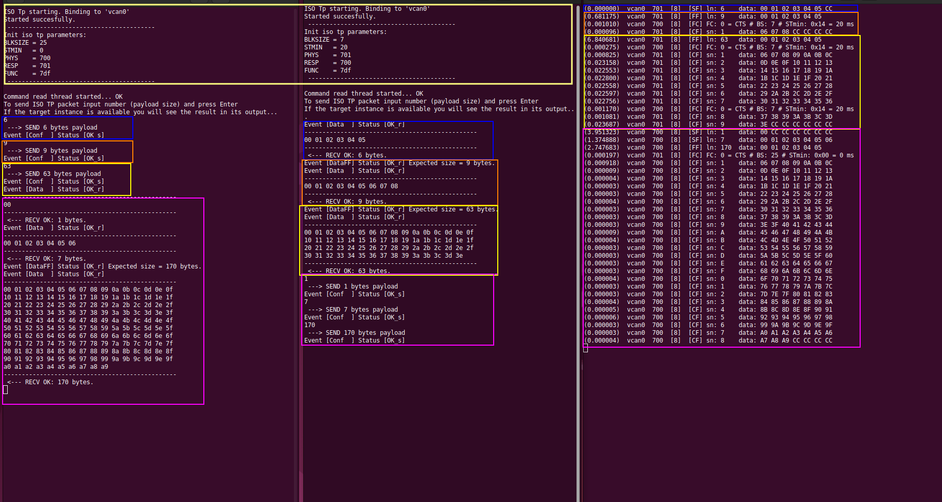Click '<--- RECV OK: 9 bytes.' line
This screenshot has width=942, height=502.
coord(347,202)
